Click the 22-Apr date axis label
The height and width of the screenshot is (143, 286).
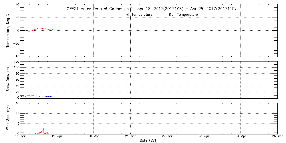(167, 136)
